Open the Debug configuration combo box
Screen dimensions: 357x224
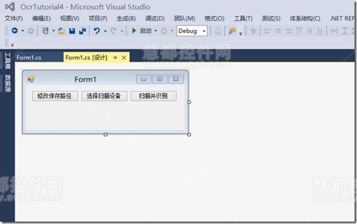point(191,31)
